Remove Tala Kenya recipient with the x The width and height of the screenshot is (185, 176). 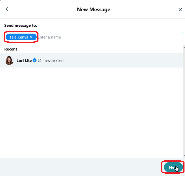31,37
